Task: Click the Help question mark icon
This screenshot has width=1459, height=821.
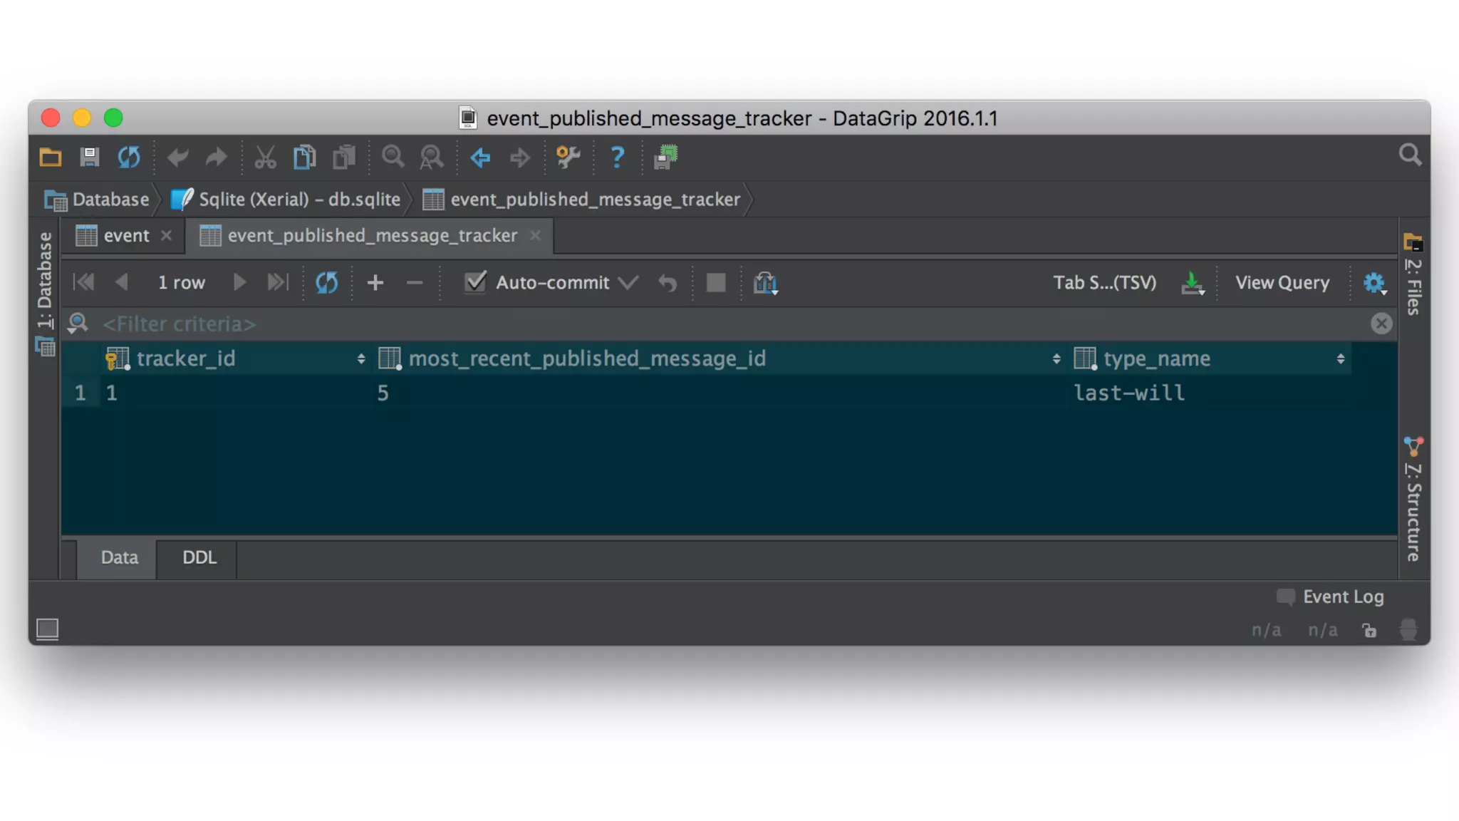Action: click(617, 157)
